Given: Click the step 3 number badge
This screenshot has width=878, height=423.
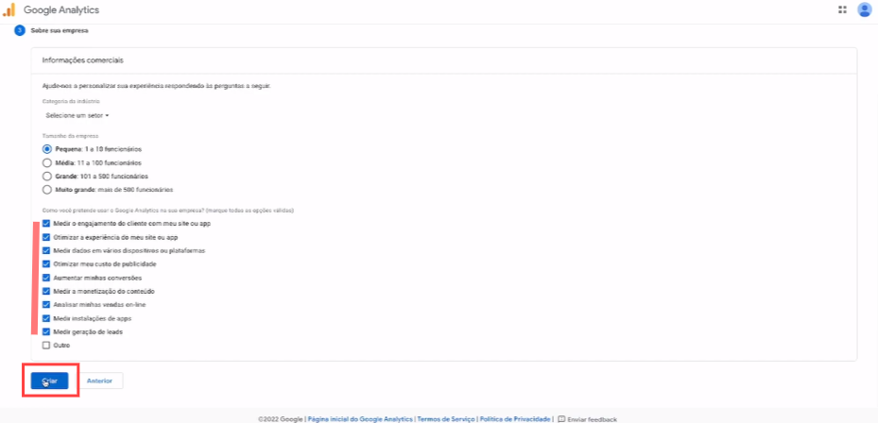Looking at the screenshot, I should click(19, 31).
